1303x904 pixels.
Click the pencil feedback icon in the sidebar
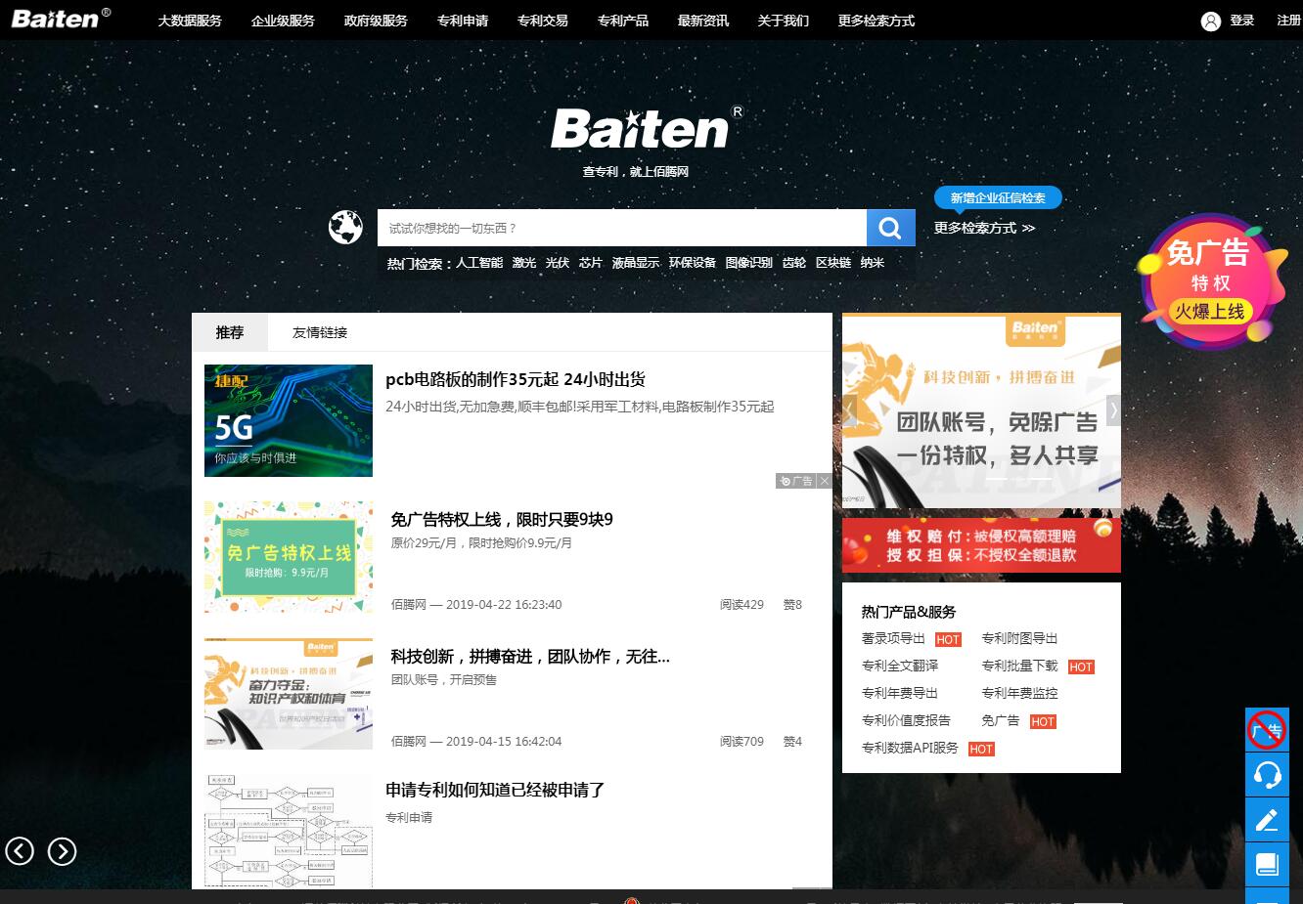(1267, 820)
